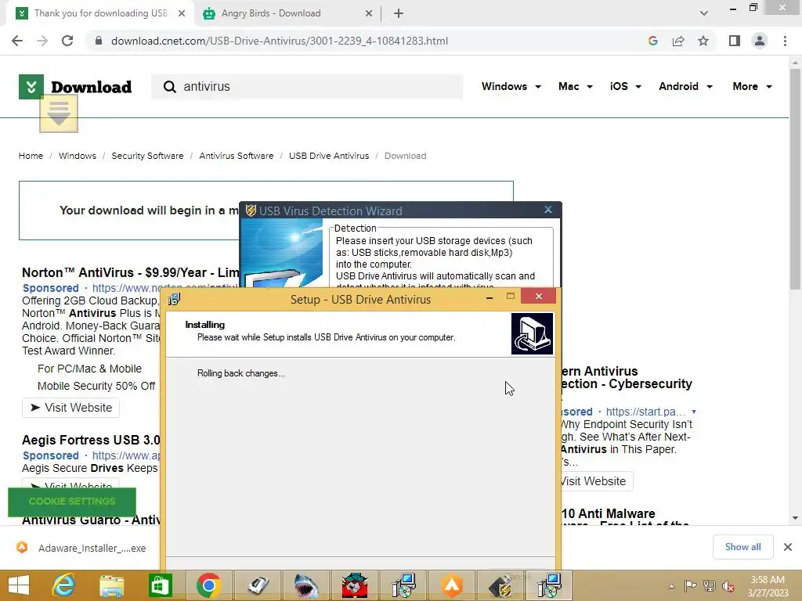Click Show all downloads button
Image resolution: width=802 pixels, height=601 pixels.
tap(742, 547)
